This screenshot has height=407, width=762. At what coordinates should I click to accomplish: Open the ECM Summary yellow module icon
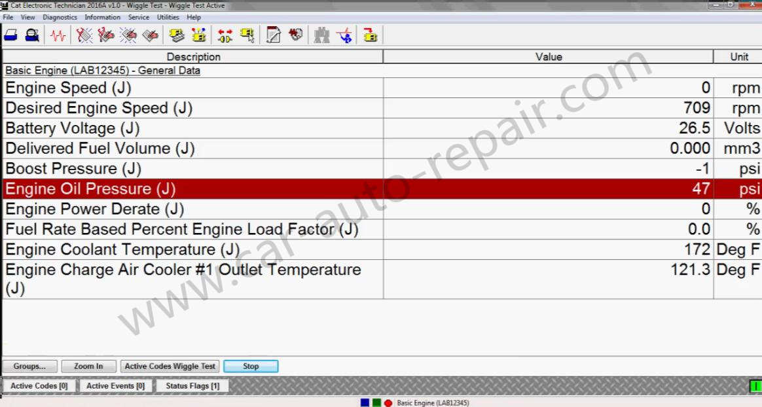[177, 35]
